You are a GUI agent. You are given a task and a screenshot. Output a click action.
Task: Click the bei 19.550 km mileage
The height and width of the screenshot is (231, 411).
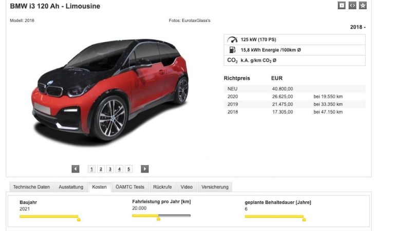click(328, 97)
